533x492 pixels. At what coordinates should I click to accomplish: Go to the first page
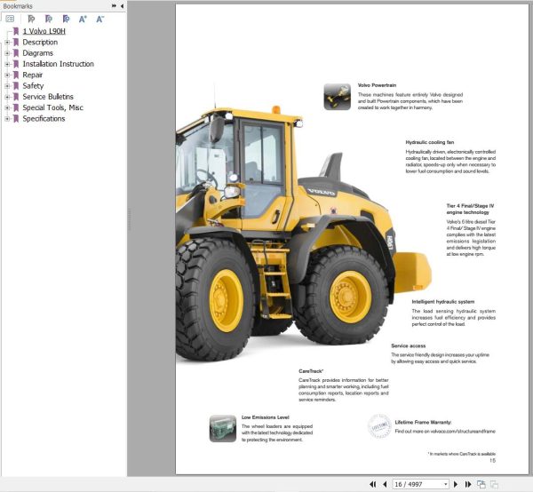(x=373, y=484)
